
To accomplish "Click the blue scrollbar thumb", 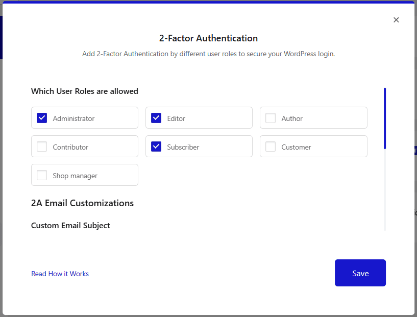I will pos(385,118).
